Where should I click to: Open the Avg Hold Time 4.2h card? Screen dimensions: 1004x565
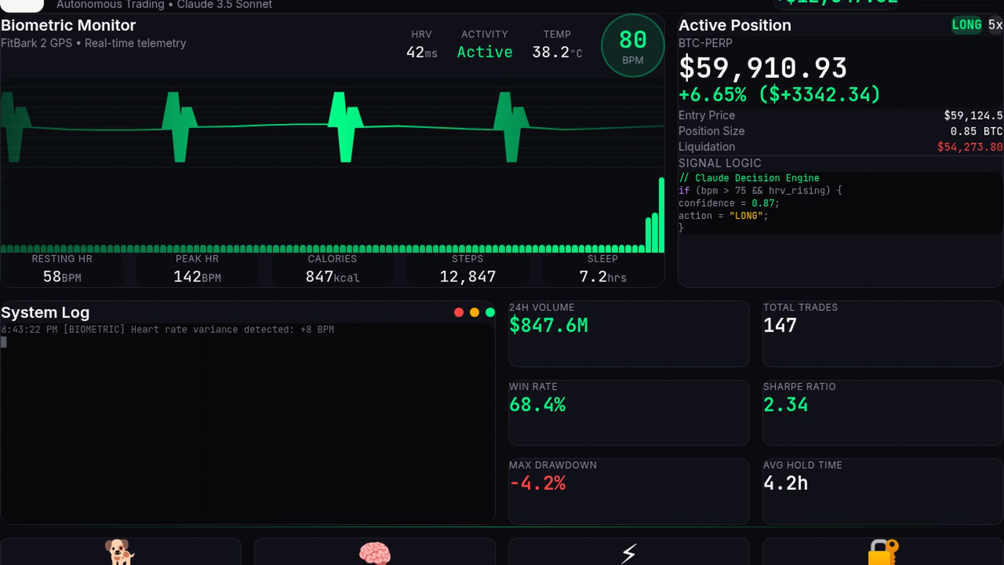[883, 492]
